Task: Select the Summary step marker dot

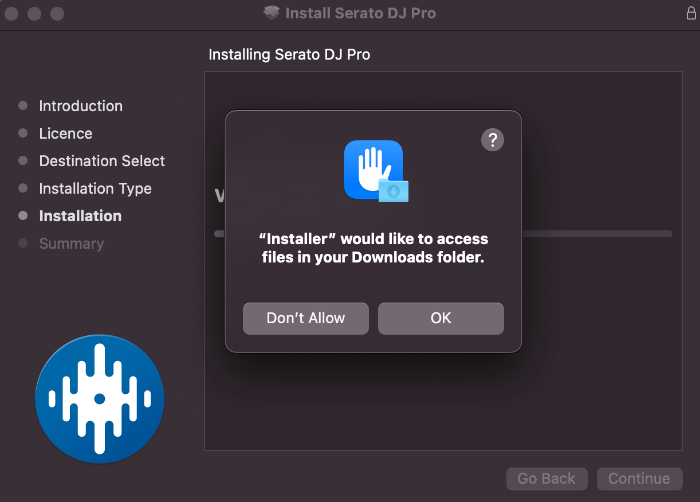Action: coord(23,243)
